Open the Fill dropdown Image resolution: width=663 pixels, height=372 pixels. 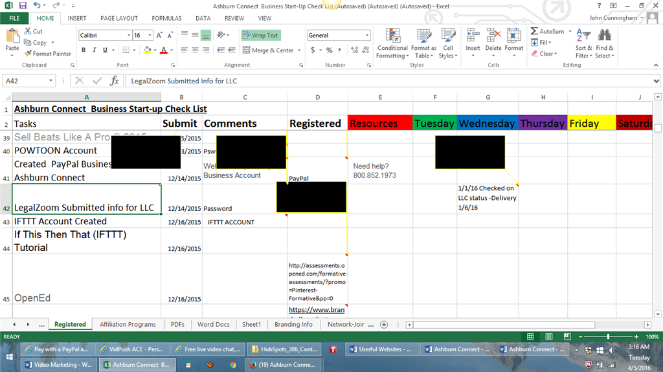(542, 42)
